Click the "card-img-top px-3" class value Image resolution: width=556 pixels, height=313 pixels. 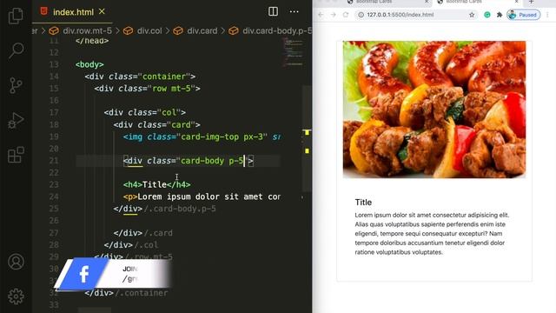(x=222, y=137)
